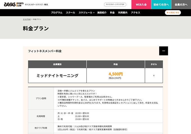This screenshot has height=134, width=191.
Task: Open the 利用案内 menu item
Action: [x=123, y=13]
